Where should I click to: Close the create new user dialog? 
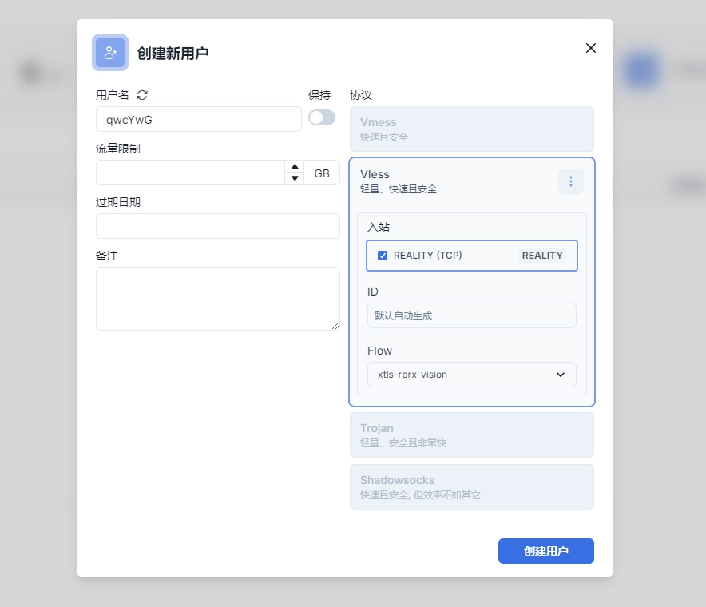(x=591, y=48)
